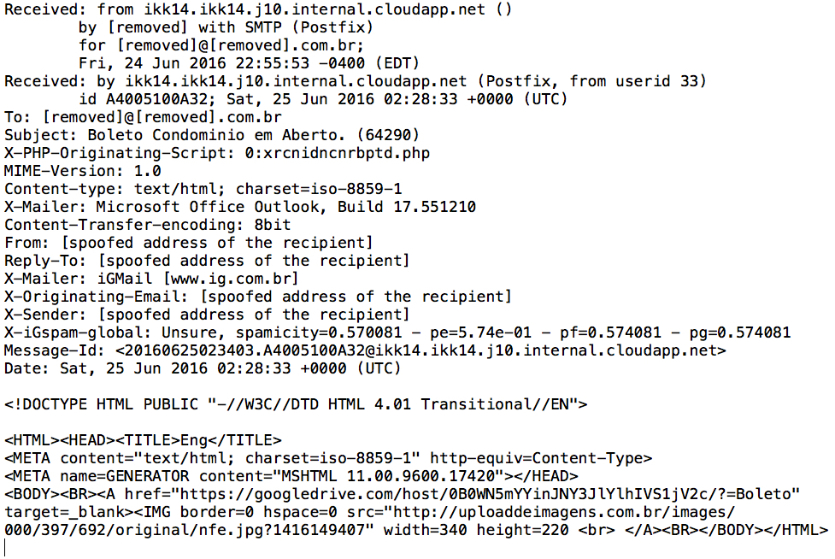835x559 pixels.
Task: Click the TITLE tag text Eng
Action: point(193,440)
